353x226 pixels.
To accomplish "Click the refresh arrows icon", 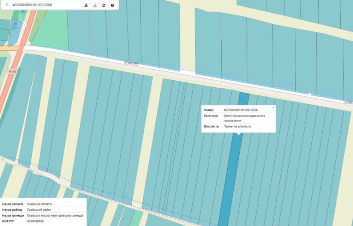I will (104, 5).
